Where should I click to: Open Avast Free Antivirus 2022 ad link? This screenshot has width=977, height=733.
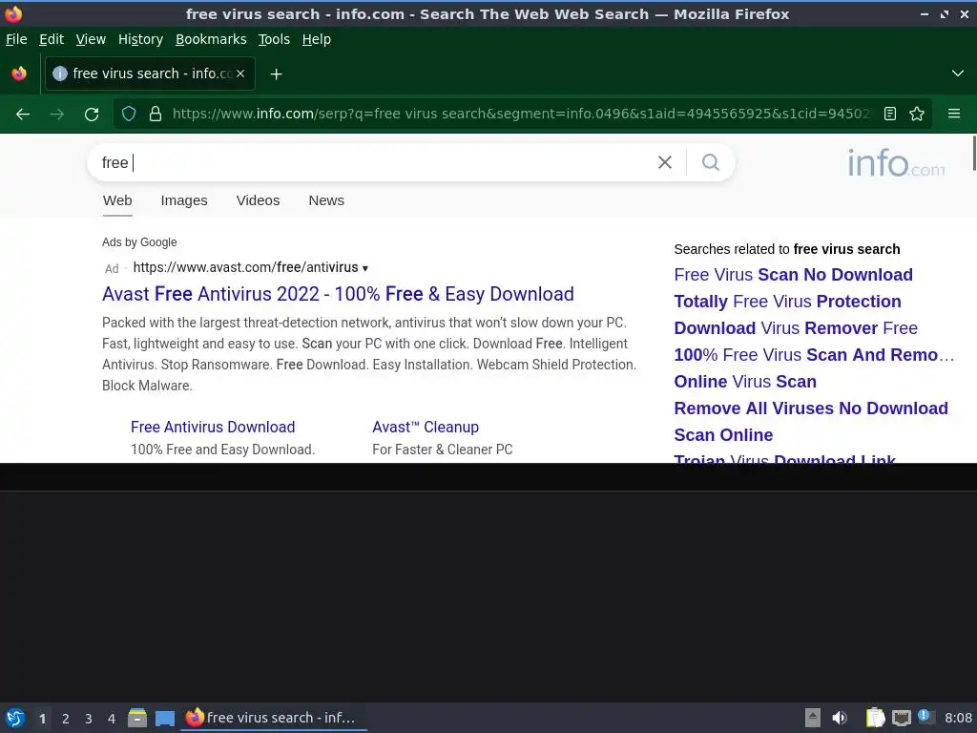point(338,294)
